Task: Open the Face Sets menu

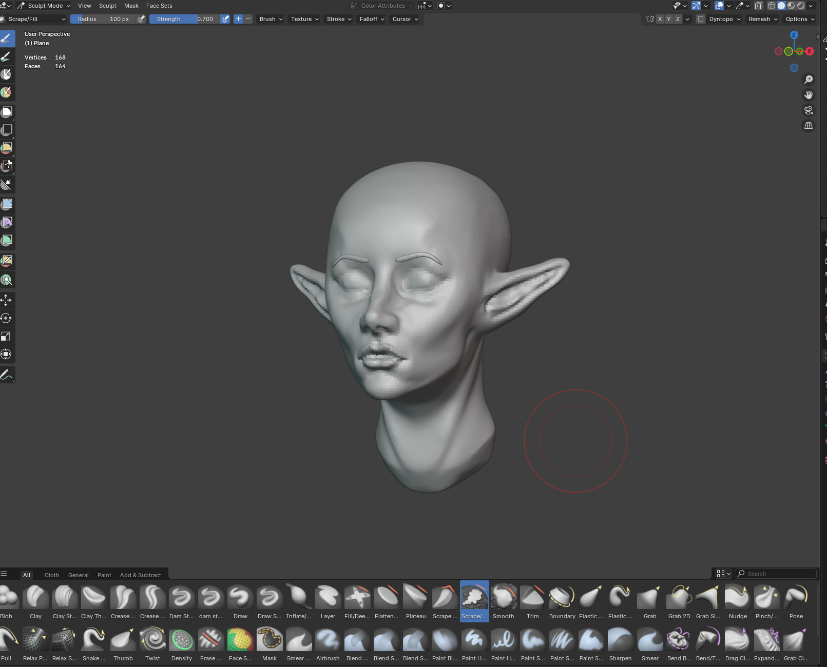Action: [x=159, y=6]
